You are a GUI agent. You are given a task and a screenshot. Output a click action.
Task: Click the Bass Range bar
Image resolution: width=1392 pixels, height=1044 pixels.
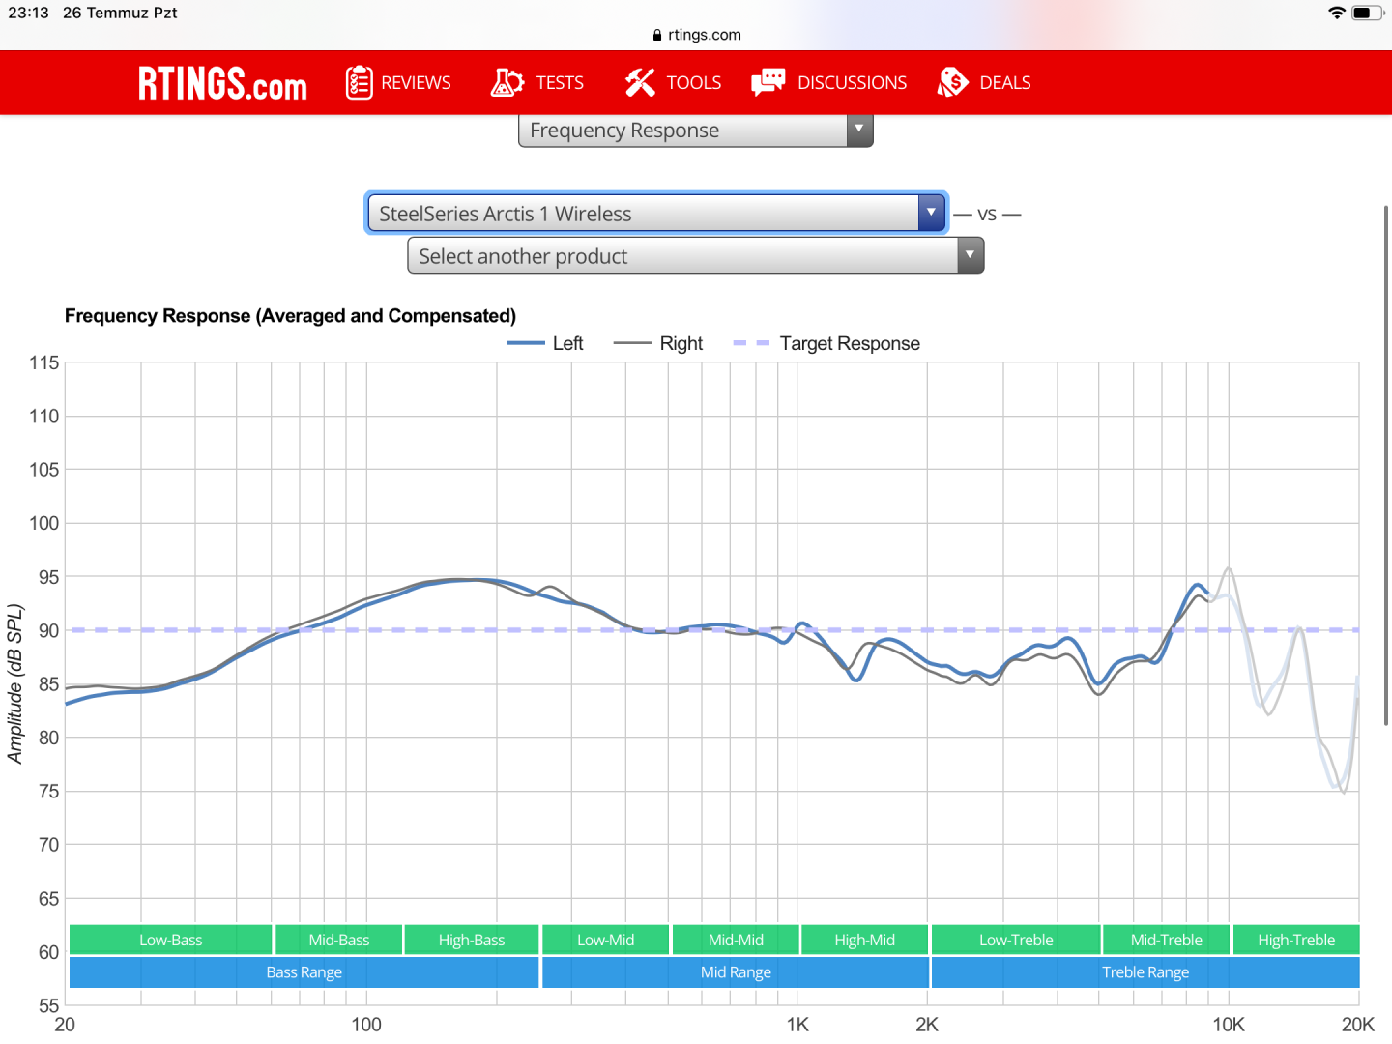(x=304, y=972)
